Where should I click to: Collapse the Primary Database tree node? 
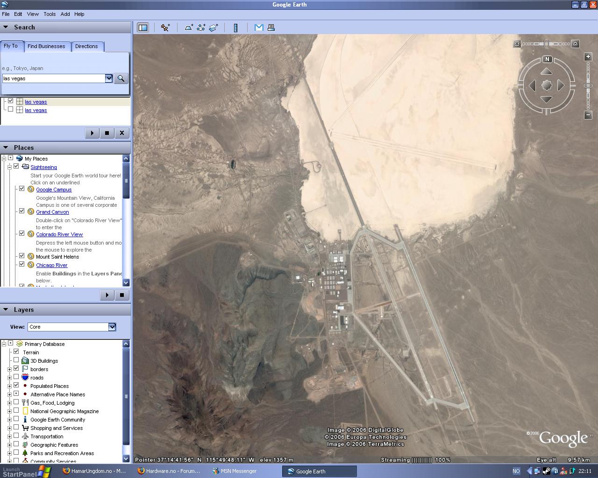tap(4, 344)
